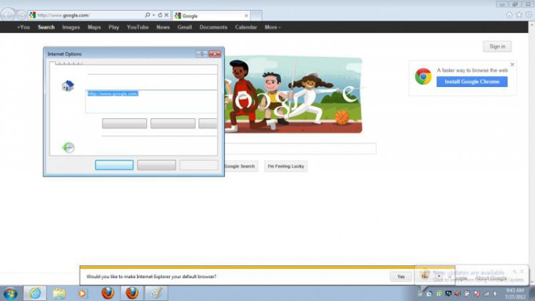Viewport: 535px width, 301px height.
Task: Open Gmail from the Google bar
Action: point(185,27)
